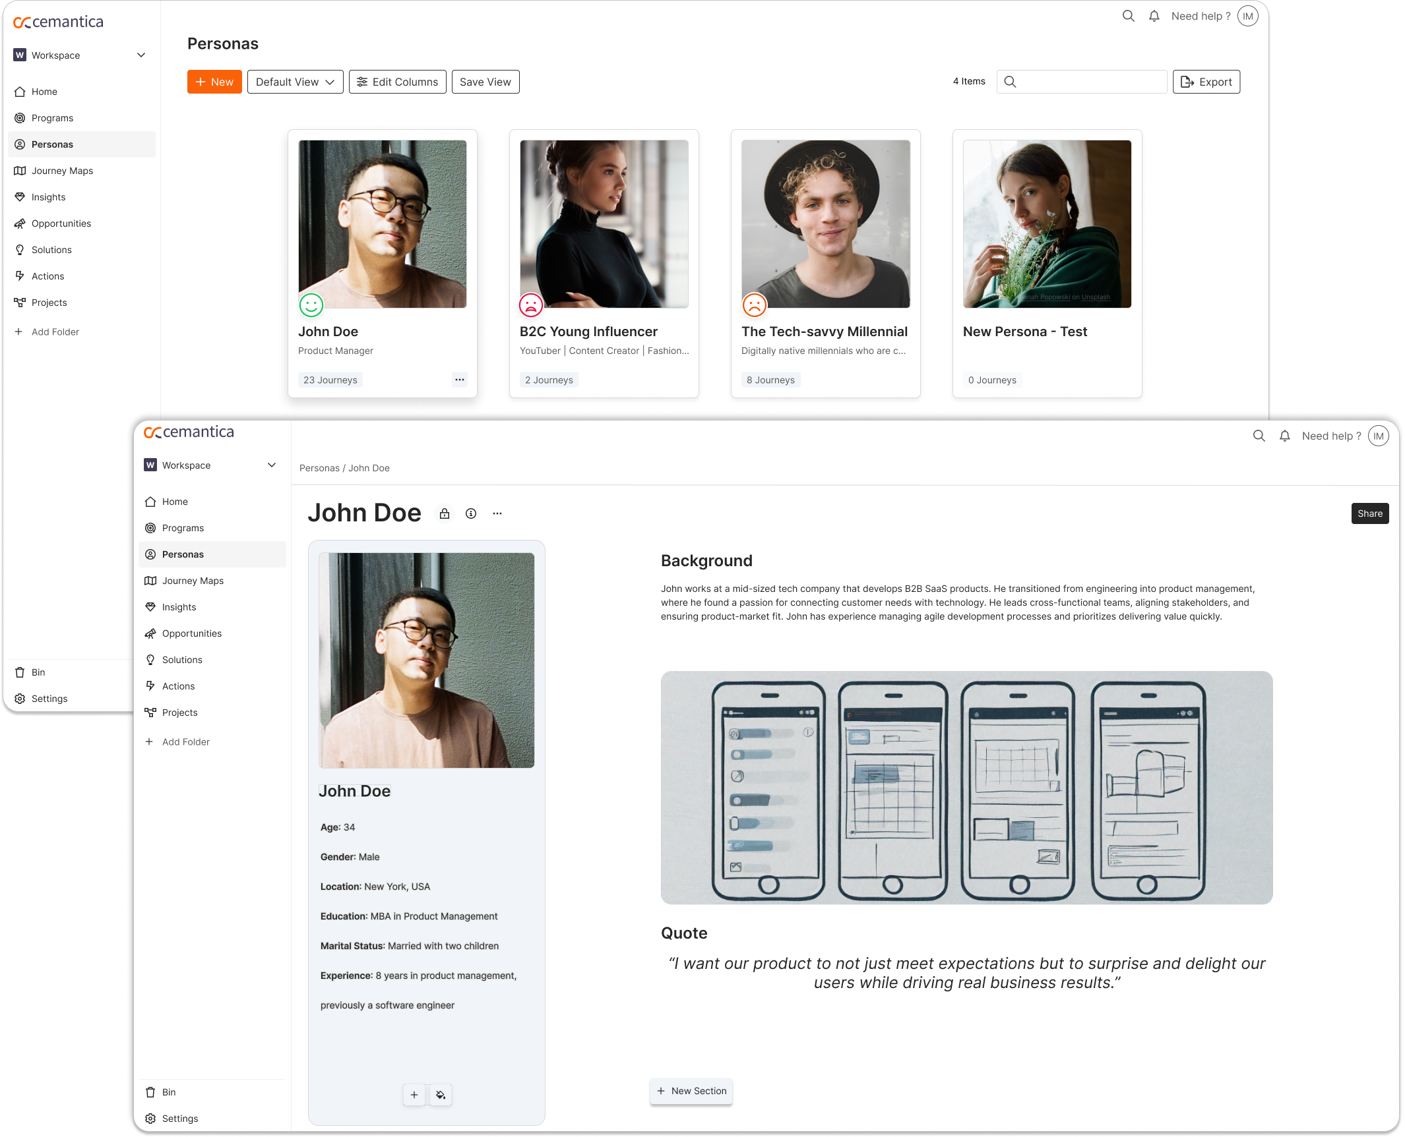
Task: Select Programs in Personas list window sidebar
Action: pos(82,118)
